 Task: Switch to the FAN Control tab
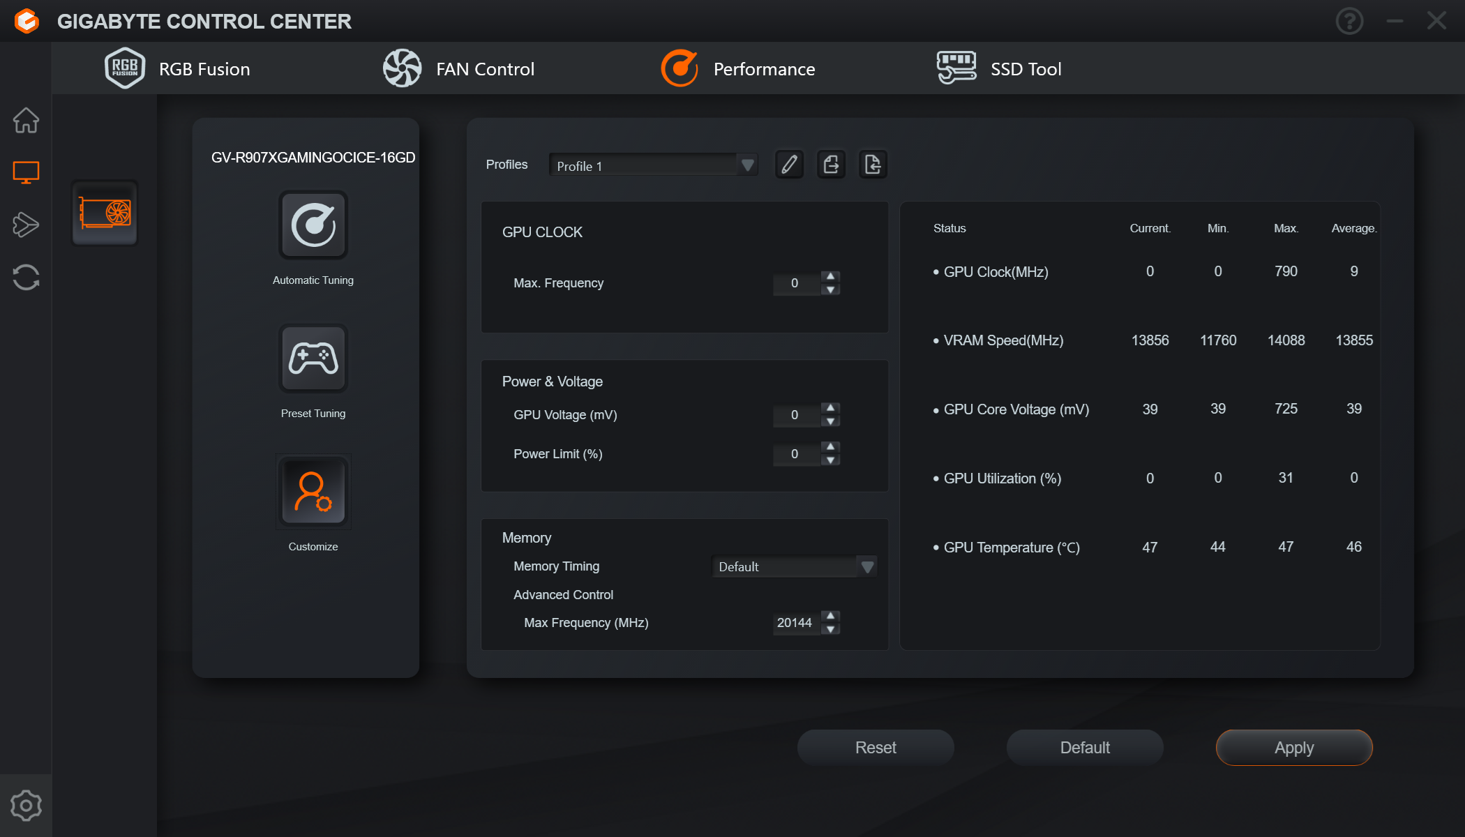458,68
